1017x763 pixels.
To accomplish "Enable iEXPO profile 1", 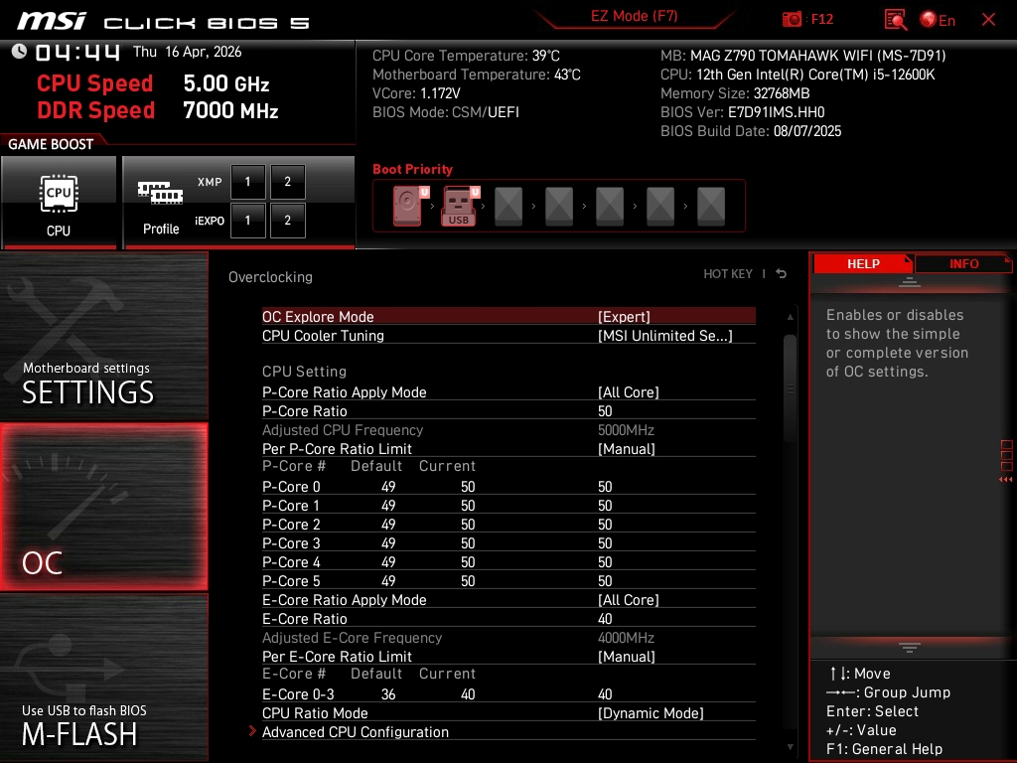I will (247, 221).
